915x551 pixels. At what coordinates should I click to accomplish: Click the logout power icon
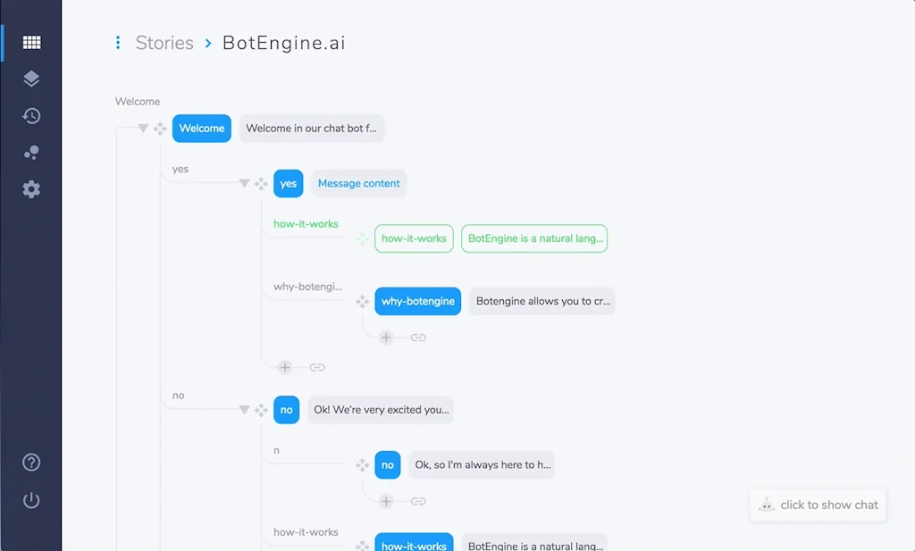31,500
